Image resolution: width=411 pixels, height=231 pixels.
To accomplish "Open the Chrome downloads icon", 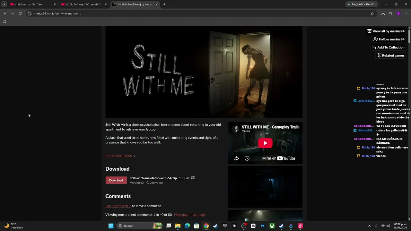I will click(x=383, y=13).
